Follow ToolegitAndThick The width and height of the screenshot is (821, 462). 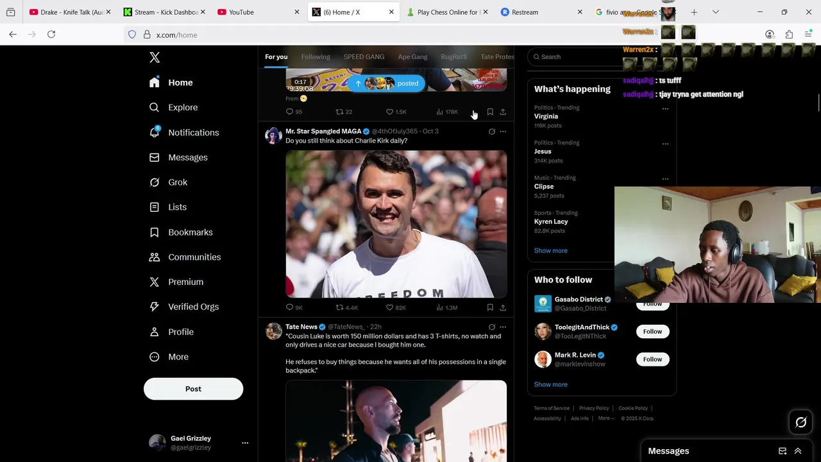coord(652,332)
